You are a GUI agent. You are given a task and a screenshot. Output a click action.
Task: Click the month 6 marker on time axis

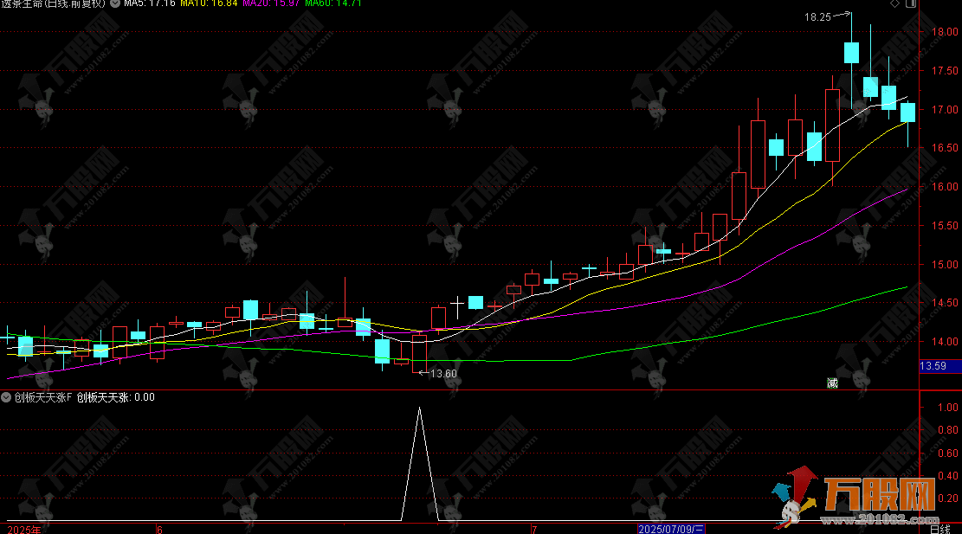click(159, 529)
